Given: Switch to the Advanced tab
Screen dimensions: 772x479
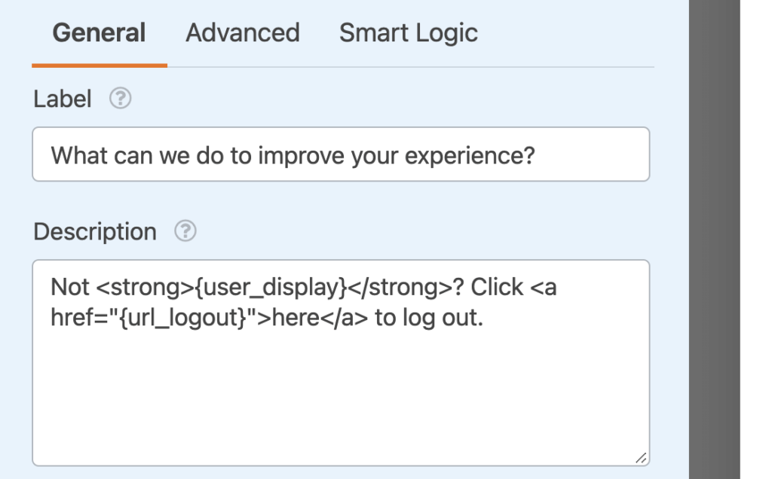Looking at the screenshot, I should click(x=242, y=33).
